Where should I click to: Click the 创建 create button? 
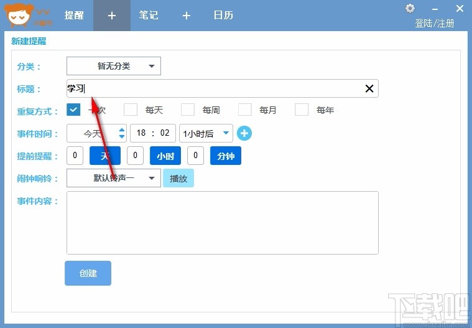tap(88, 273)
